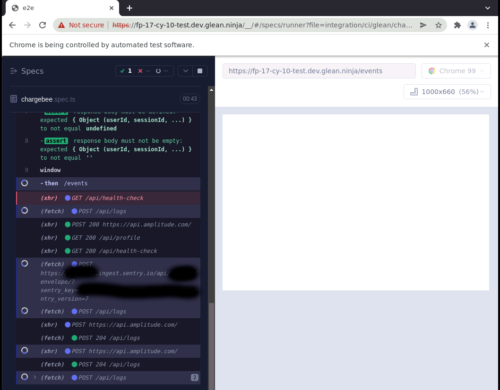Image resolution: width=500 pixels, height=390 pixels.
Task: Click the command log scrollbar thumb
Action: tap(211, 346)
